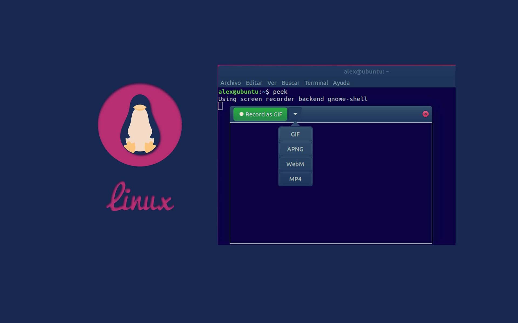Switch active format from GIF to WebM
This screenshot has height=323, width=518.
pyautogui.click(x=295, y=164)
